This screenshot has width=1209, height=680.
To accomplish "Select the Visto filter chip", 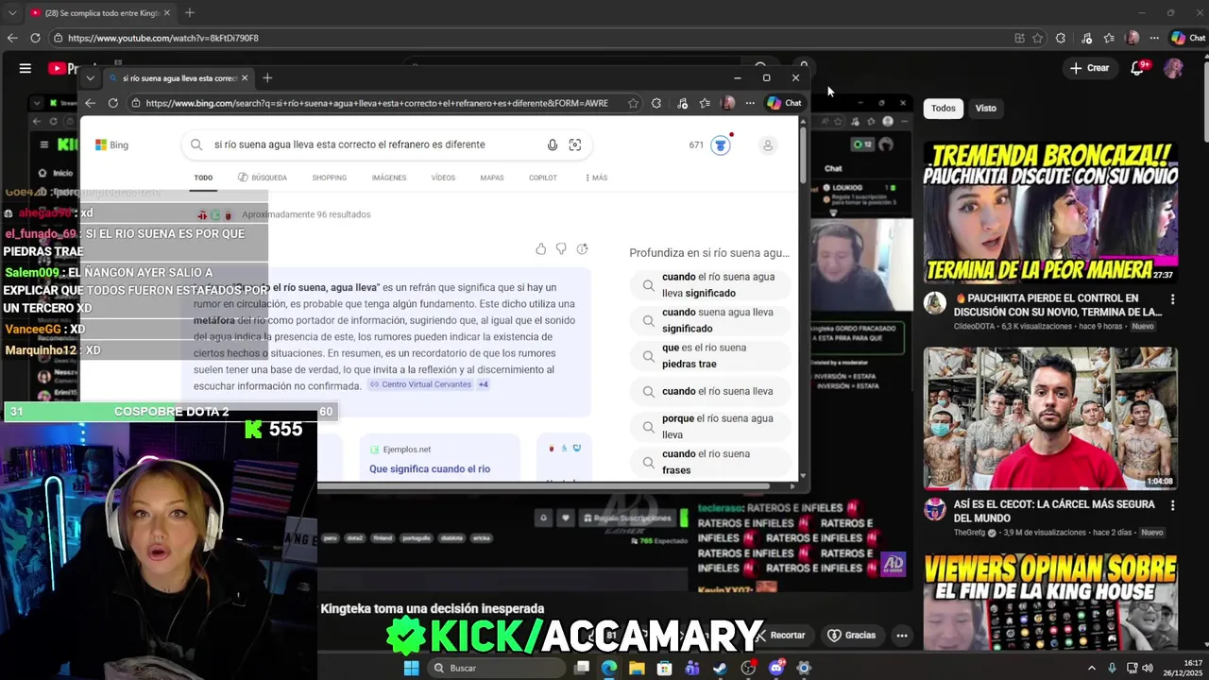I will tap(985, 108).
